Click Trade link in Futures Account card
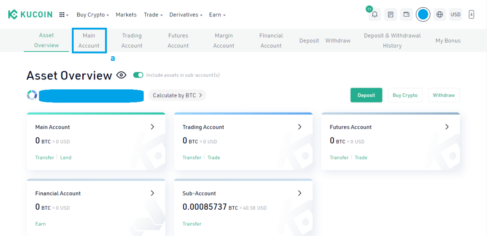This screenshot has height=236, width=487. click(361, 157)
